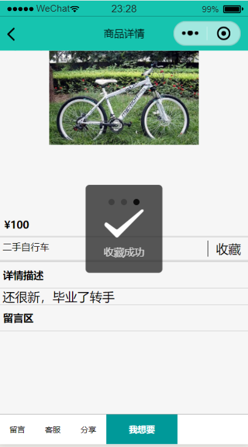This screenshot has width=248, height=447.
Task: Tap the battery indicator in status bar
Action: click(x=233, y=9)
